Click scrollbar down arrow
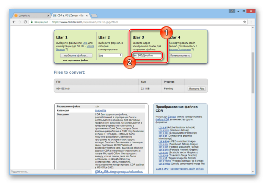This screenshot has height=184, width=265. point(252,172)
